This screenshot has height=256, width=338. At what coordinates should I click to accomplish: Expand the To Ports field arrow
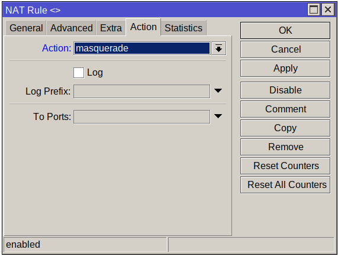[x=218, y=116]
